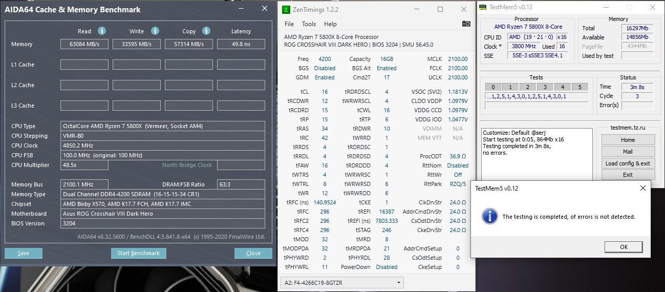Click the info icon beside Read in AIDA64
The width and height of the screenshot is (665, 292).
coord(102,31)
